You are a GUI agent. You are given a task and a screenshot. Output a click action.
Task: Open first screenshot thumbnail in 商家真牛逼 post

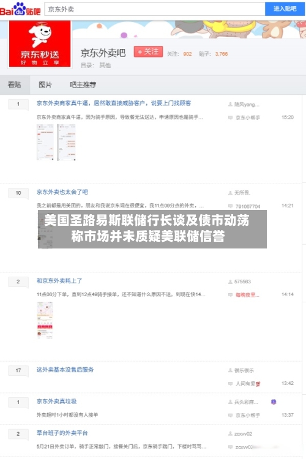pos(45,142)
